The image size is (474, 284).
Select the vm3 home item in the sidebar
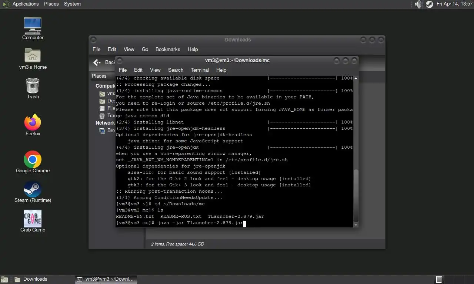pos(107,94)
